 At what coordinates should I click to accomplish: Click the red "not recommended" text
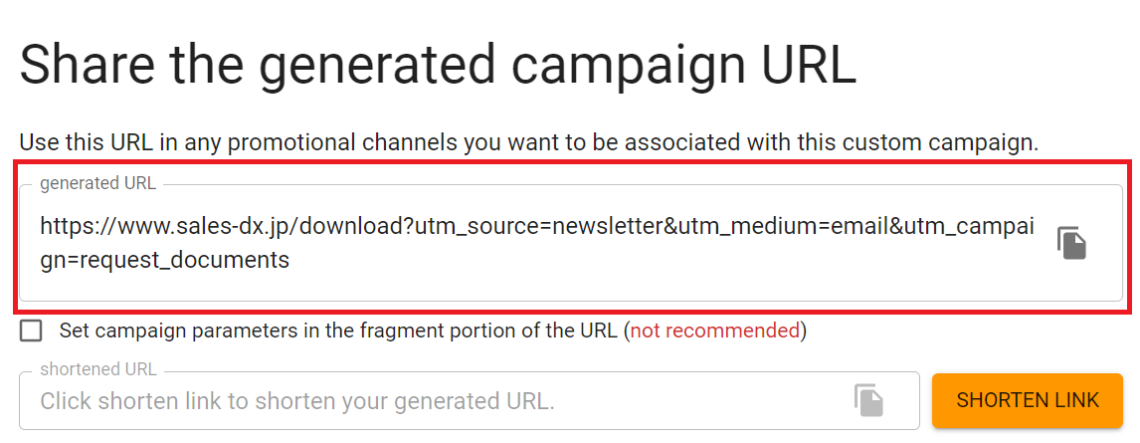(714, 331)
